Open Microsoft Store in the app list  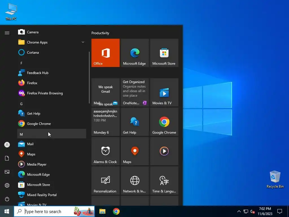click(52, 185)
